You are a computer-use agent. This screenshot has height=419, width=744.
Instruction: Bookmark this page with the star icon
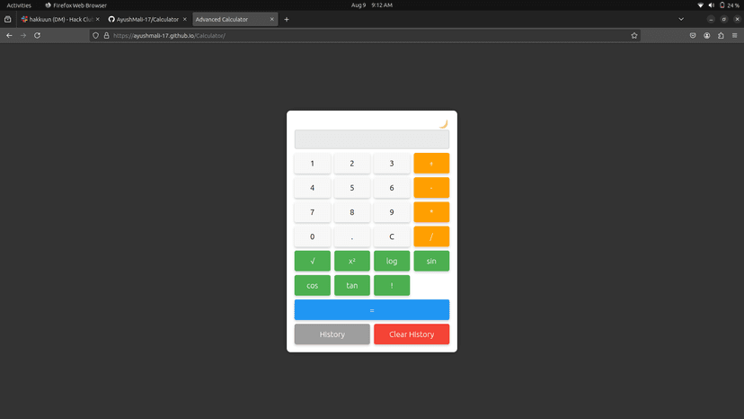[633, 36]
